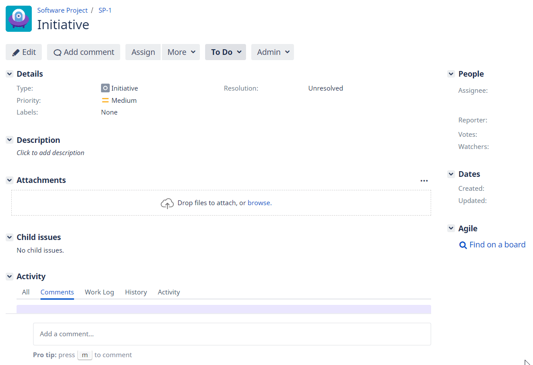The height and width of the screenshot is (365, 533).
Task: Collapse the Details section
Action: (x=10, y=74)
